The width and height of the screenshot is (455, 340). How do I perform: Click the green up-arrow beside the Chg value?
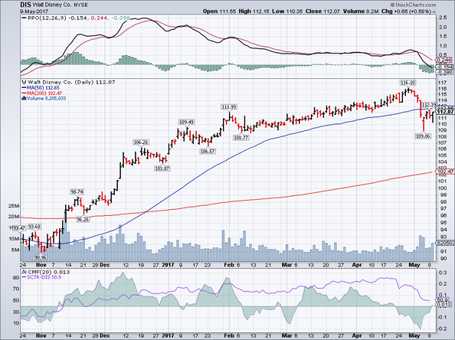(434, 11)
